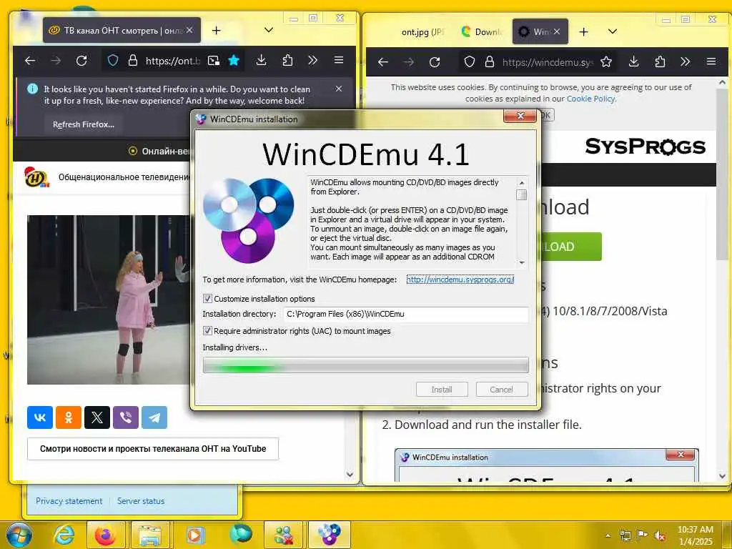Open hamburger menu in left Firefox window
Image resolution: width=732 pixels, height=549 pixels.
pos(339,60)
